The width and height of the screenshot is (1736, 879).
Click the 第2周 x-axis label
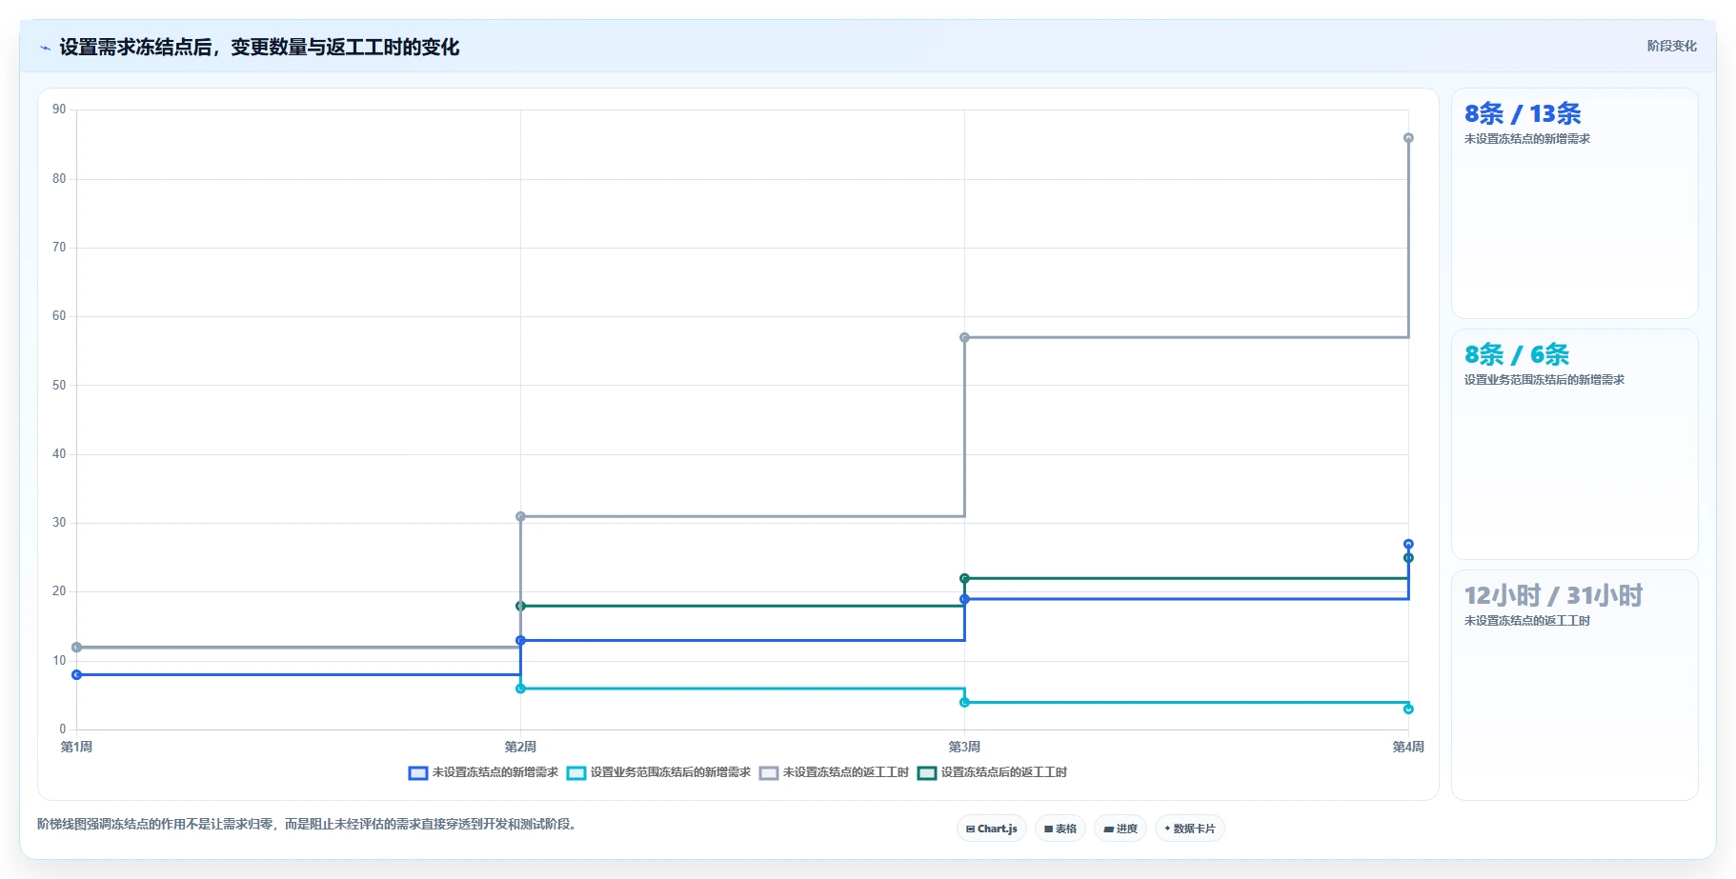tap(520, 747)
